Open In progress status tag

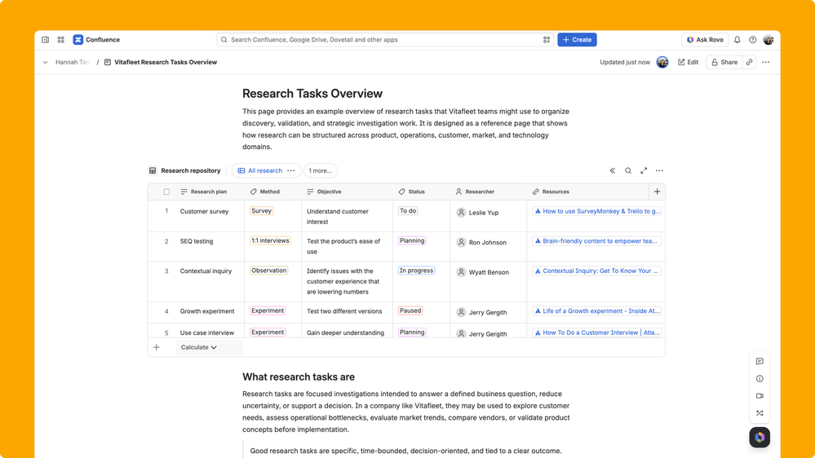tap(416, 271)
